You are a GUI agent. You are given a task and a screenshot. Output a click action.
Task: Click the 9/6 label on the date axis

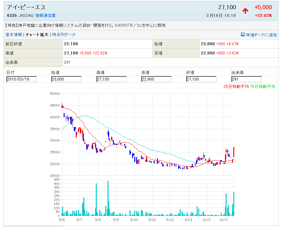[62, 220]
